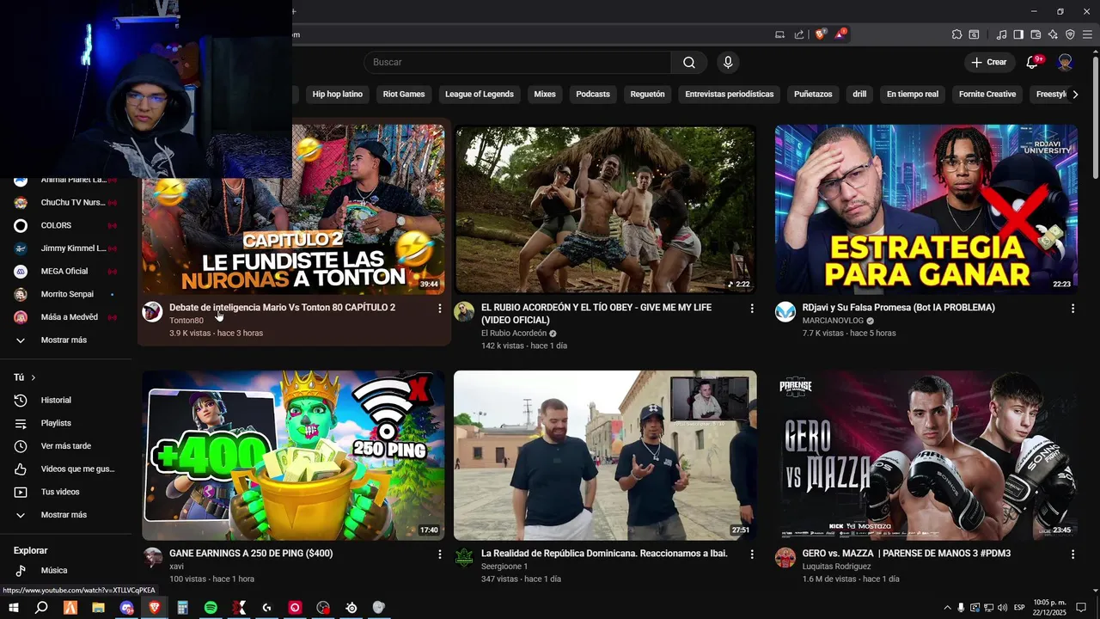Open Tus videos in the sidebar

click(65, 492)
